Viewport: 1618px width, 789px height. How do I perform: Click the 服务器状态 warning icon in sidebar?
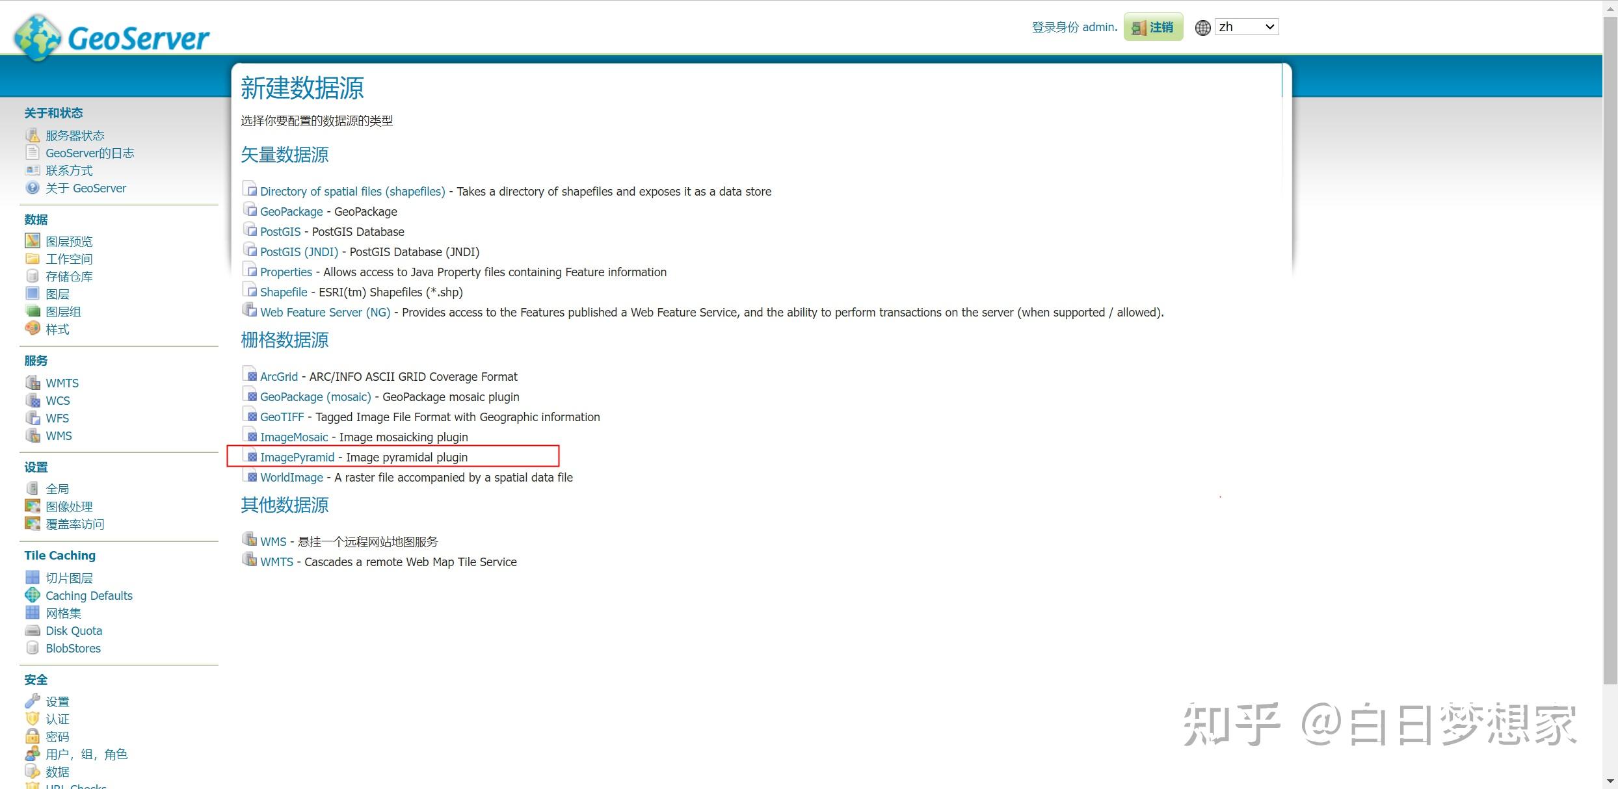(x=33, y=135)
